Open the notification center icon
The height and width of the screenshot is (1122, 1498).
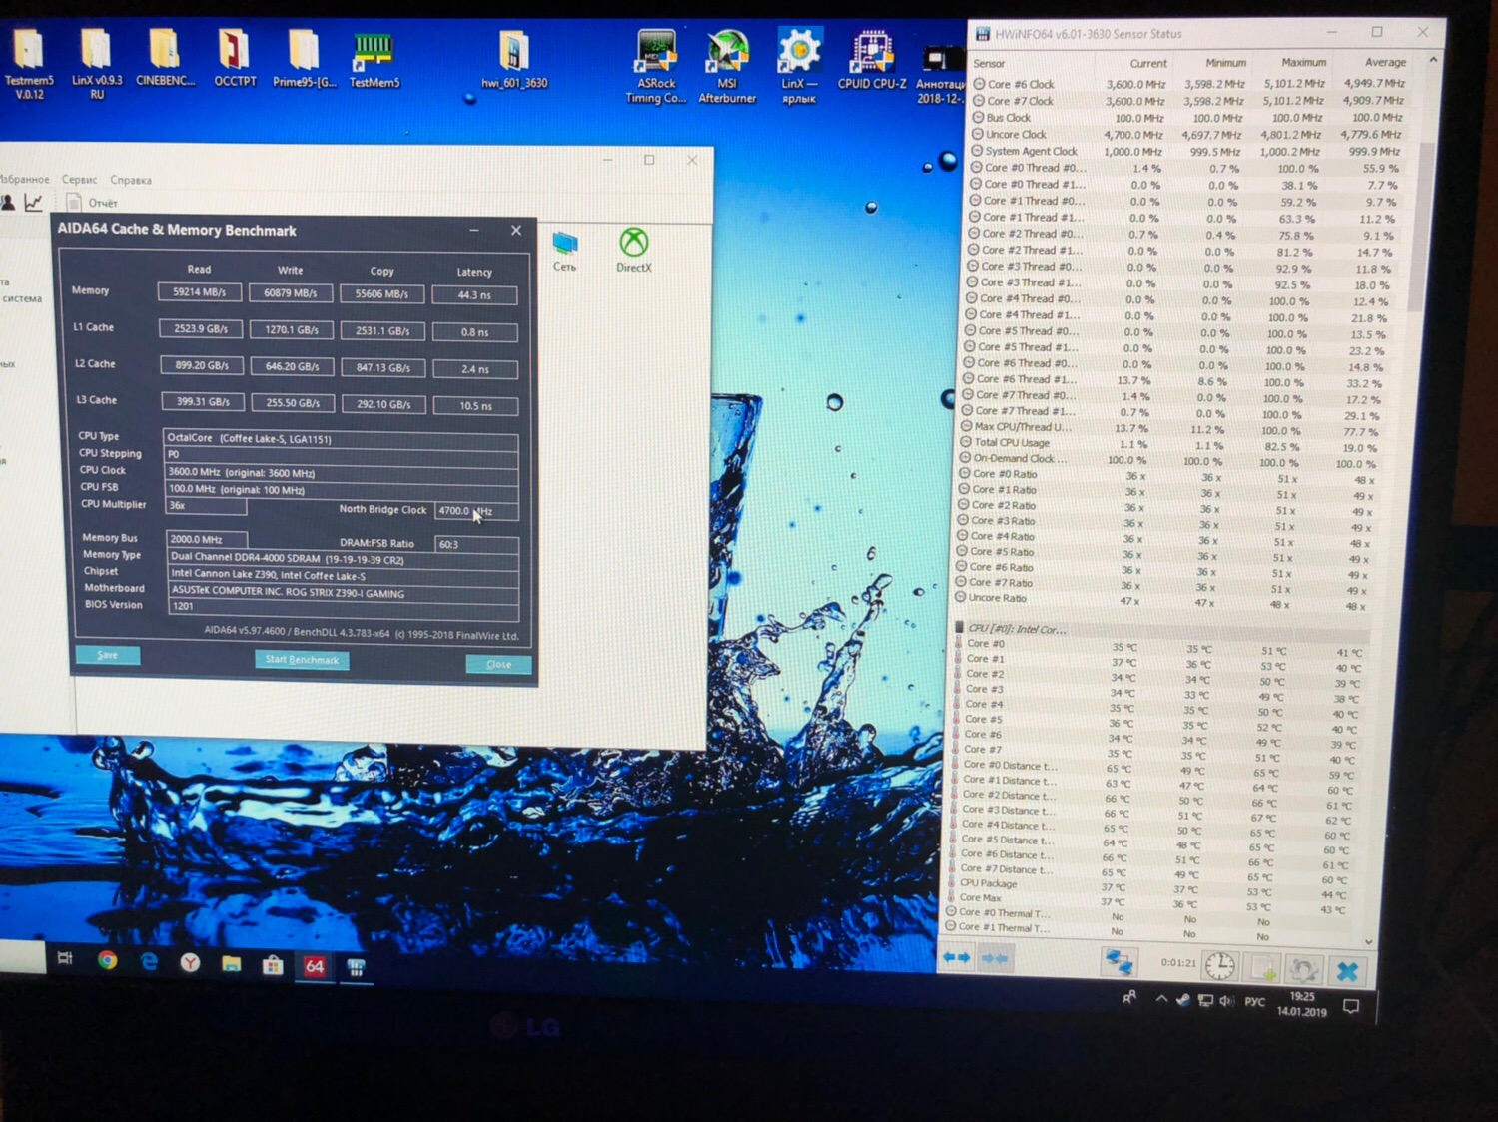(1351, 1006)
